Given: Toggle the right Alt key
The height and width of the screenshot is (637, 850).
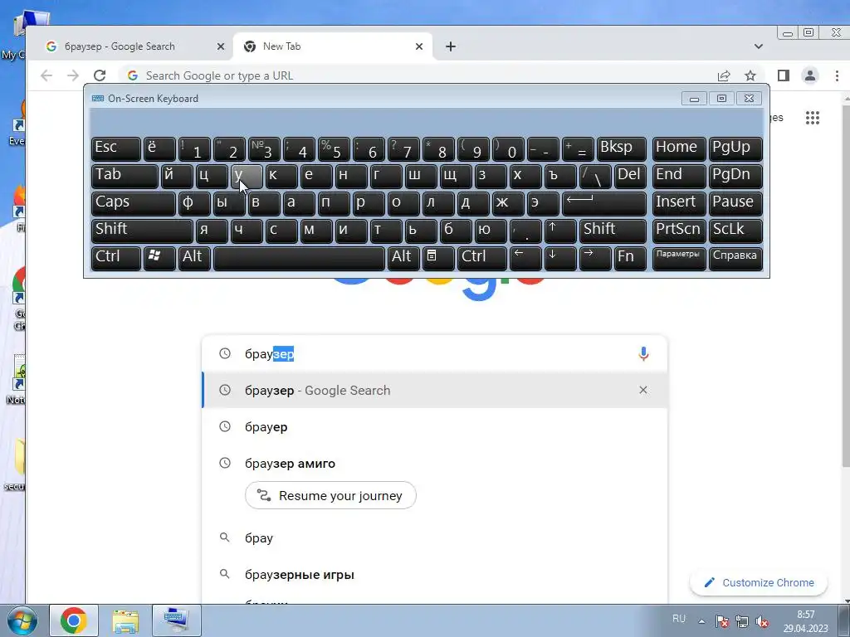Looking at the screenshot, I should pyautogui.click(x=403, y=258).
